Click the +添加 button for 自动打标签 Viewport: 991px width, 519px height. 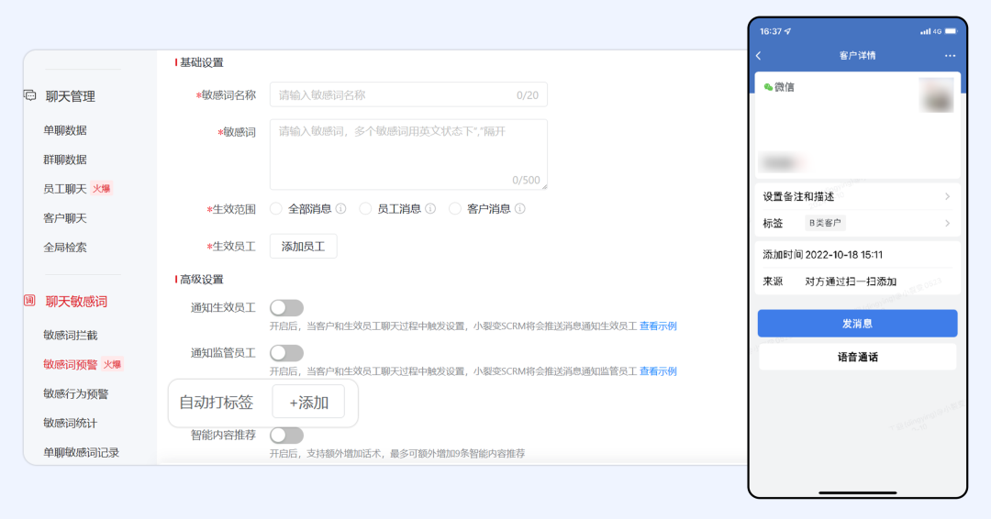(x=308, y=403)
